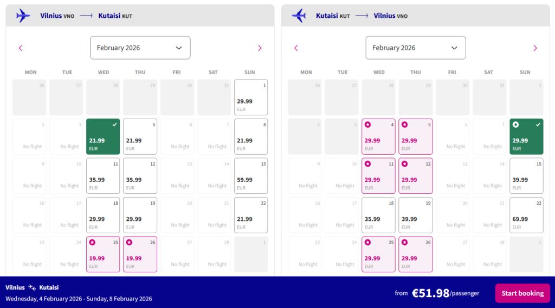Go to previous month in return calendar
The width and height of the screenshot is (555, 308).
point(296,48)
